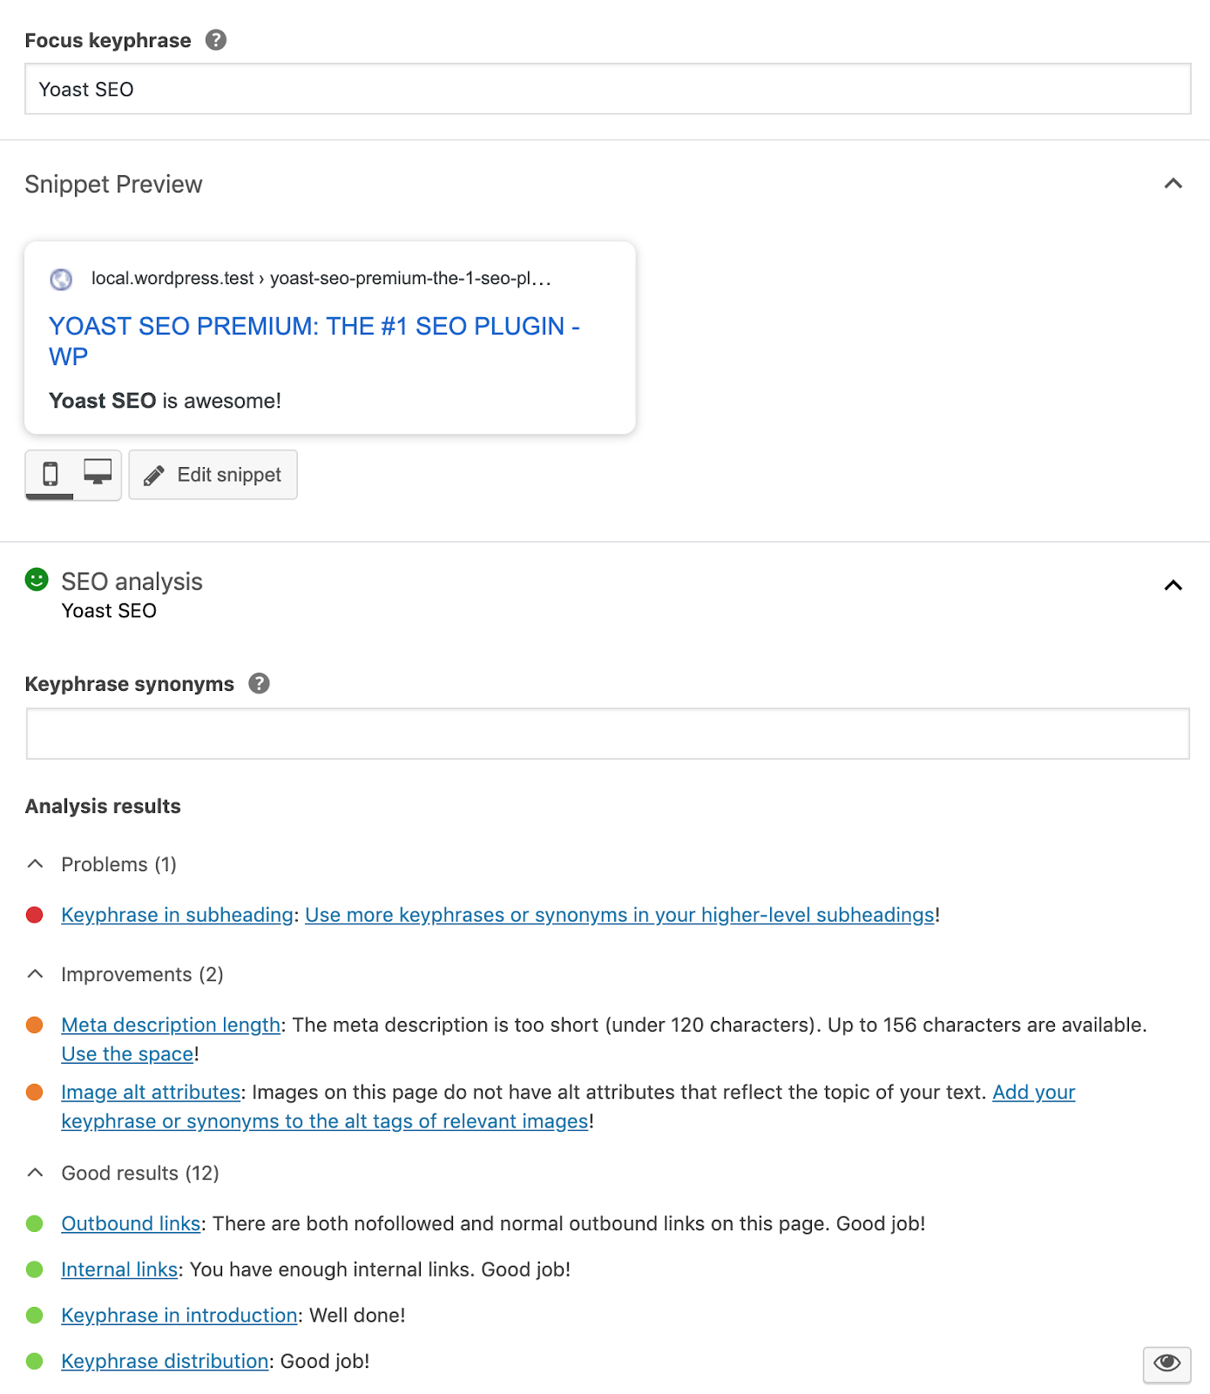This screenshot has width=1210, height=1394.
Task: Click the eye icon button
Action: point(1166,1363)
